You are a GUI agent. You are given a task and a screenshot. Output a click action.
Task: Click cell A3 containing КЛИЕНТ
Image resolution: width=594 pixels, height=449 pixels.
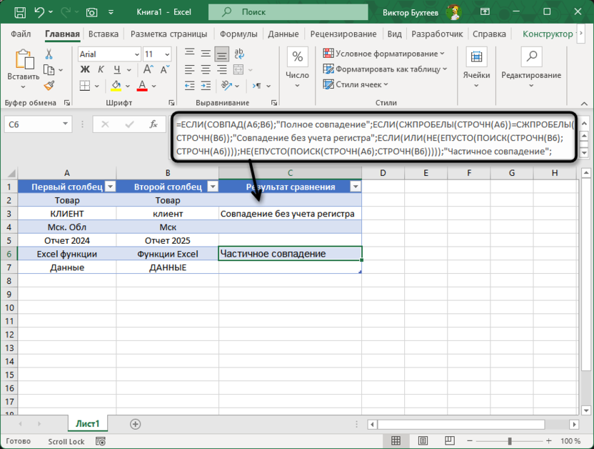pyautogui.click(x=67, y=213)
